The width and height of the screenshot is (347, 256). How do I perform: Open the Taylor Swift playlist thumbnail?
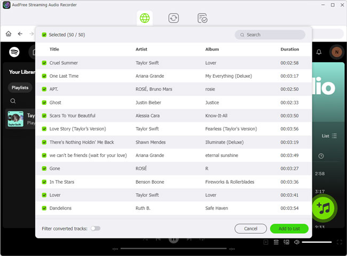coord(15,119)
